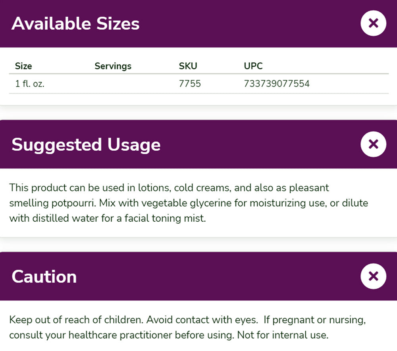Click 'Not for internal use' sentence
This screenshot has height=351, width=397.
click(283, 335)
